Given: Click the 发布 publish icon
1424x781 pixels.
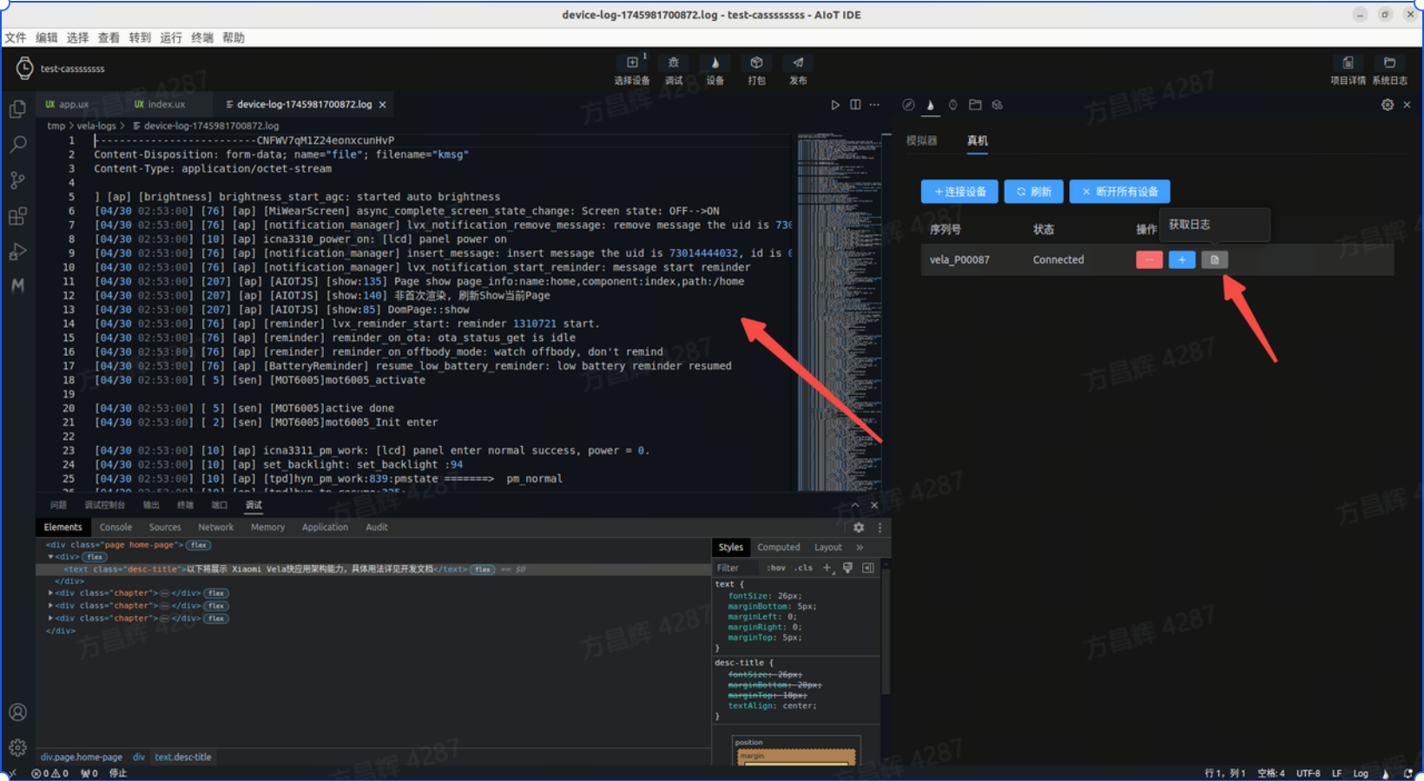Looking at the screenshot, I should [798, 63].
